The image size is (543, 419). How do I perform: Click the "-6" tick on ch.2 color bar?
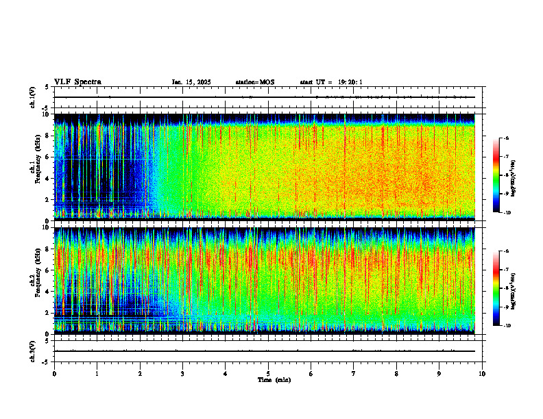click(506, 251)
